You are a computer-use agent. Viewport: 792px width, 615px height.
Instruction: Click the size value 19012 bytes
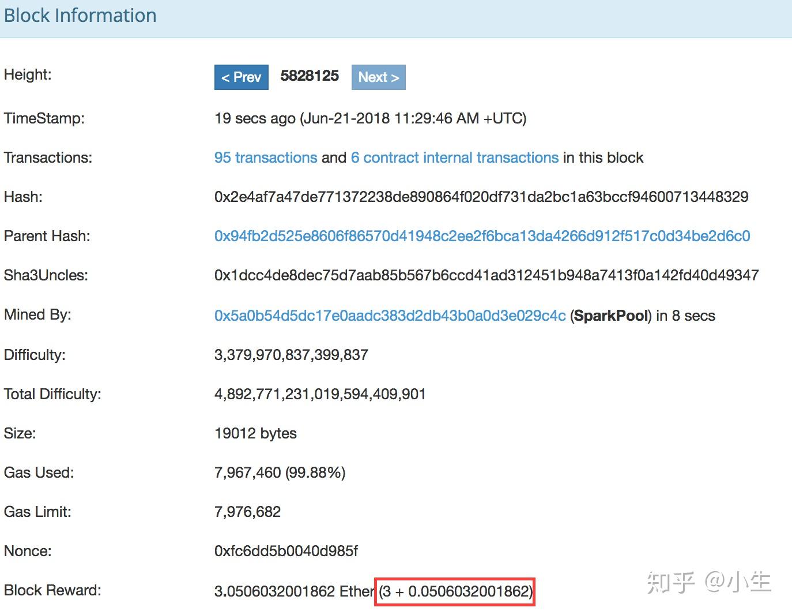[255, 433]
